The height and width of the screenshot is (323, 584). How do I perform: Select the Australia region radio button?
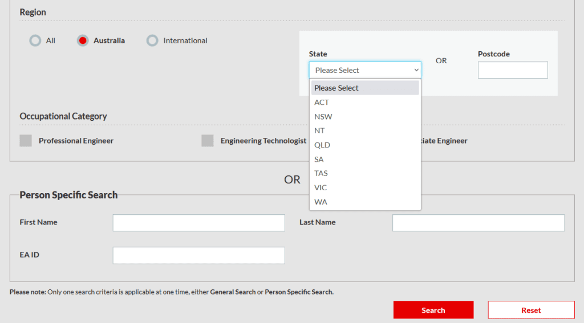(83, 40)
